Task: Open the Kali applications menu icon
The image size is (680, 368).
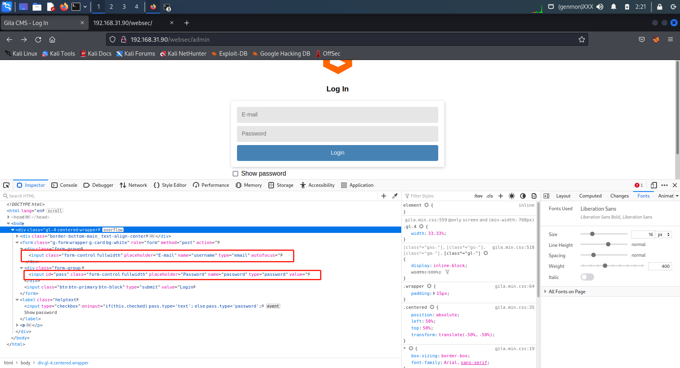Action: (x=7, y=7)
